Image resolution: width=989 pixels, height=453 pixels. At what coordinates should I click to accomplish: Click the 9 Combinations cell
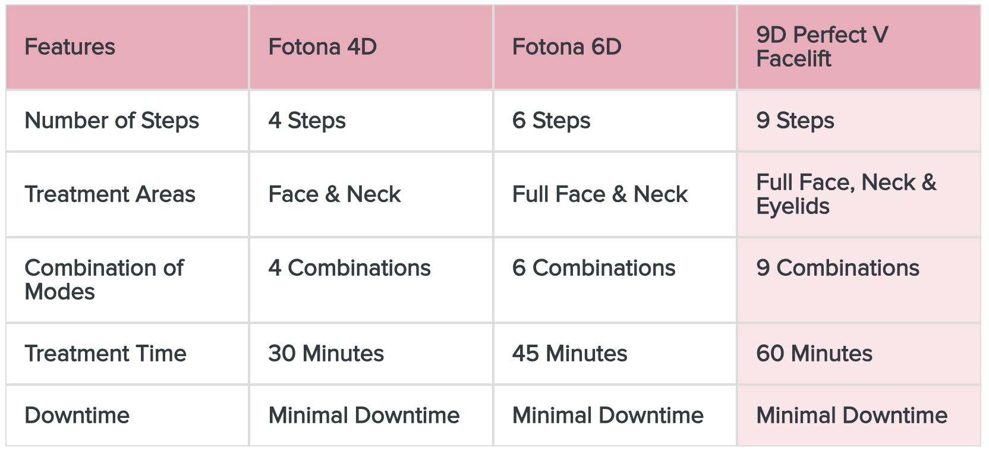pos(838,268)
